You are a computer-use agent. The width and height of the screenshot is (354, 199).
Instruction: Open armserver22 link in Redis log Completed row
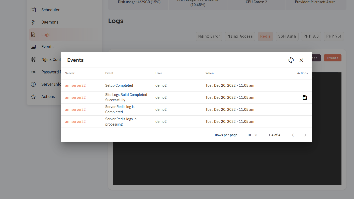click(75, 110)
